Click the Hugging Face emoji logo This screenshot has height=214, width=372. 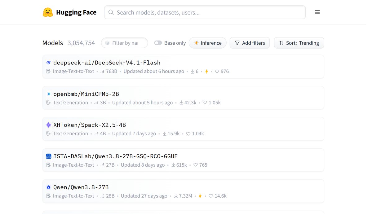[x=48, y=12]
